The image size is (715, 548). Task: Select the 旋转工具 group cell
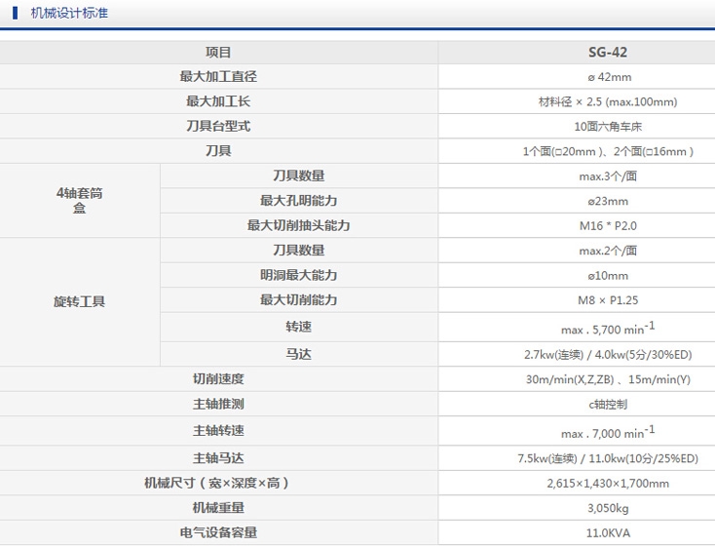pyautogui.click(x=79, y=301)
